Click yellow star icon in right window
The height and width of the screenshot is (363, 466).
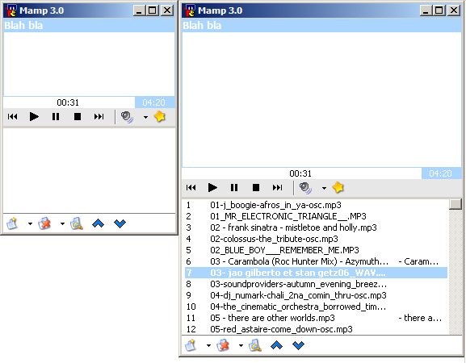[x=338, y=187]
